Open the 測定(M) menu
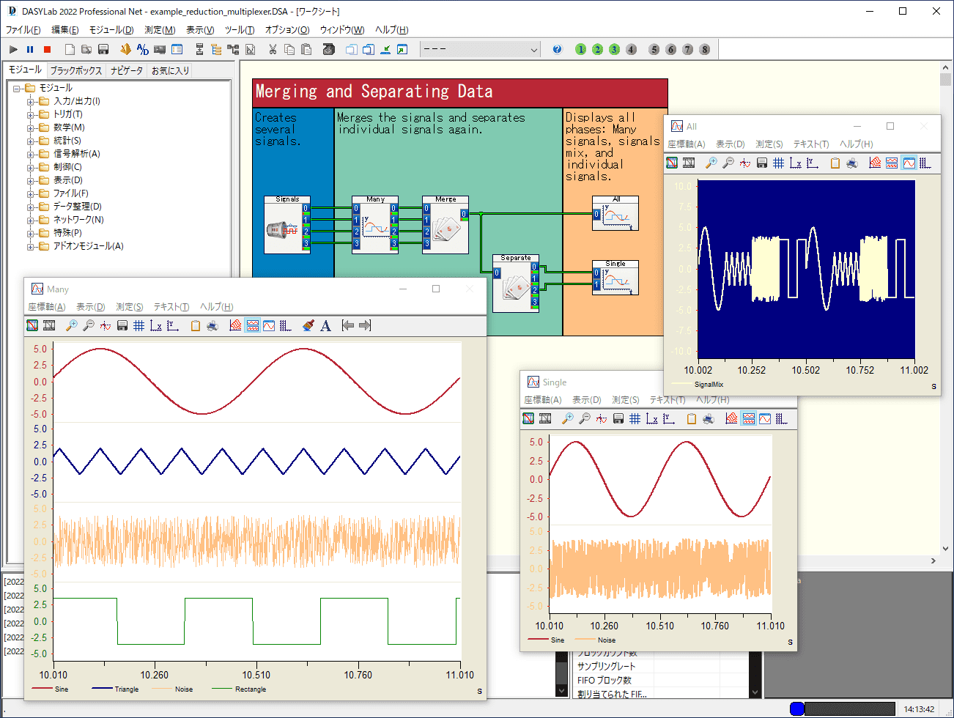954x718 pixels. pos(160,30)
